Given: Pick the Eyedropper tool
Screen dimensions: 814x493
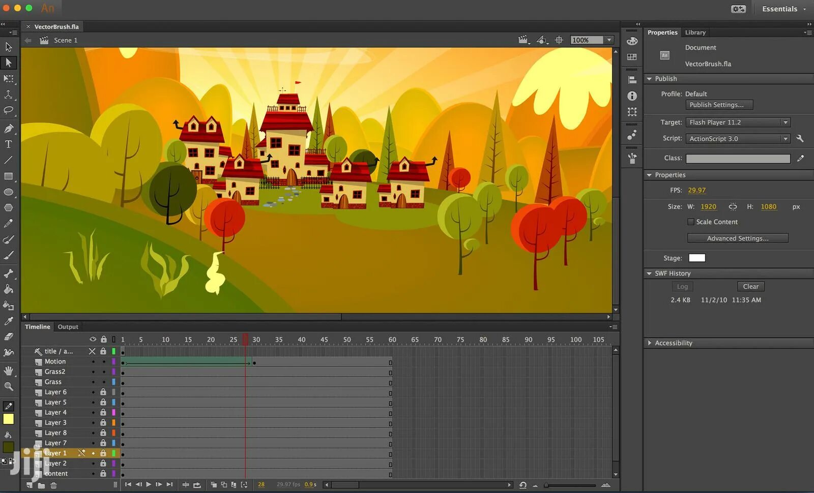Looking at the screenshot, I should coord(9,321).
